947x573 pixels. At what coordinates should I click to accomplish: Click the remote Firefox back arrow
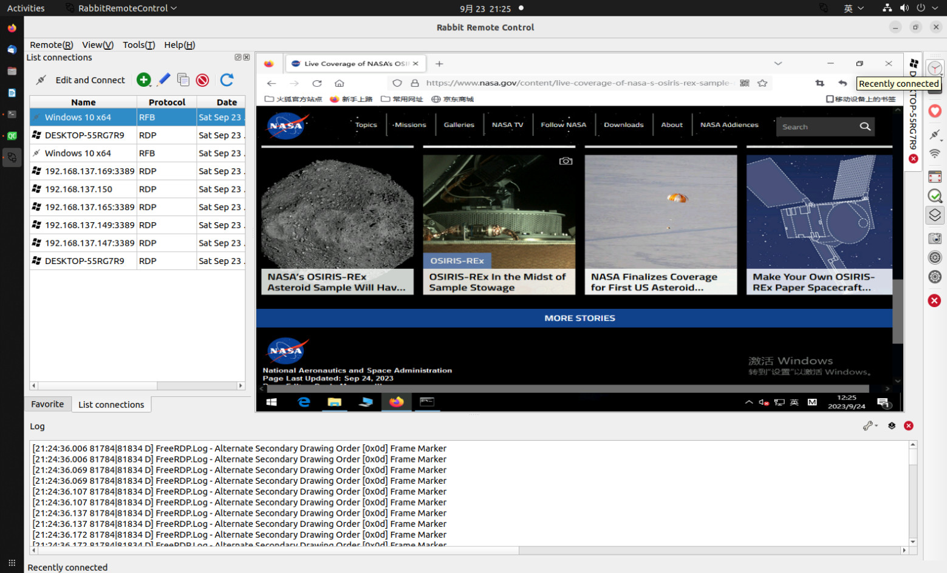coord(272,83)
